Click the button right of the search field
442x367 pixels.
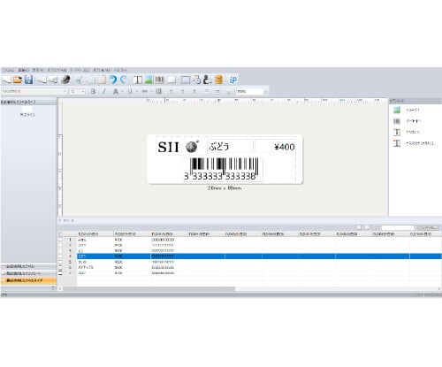tap(428, 228)
